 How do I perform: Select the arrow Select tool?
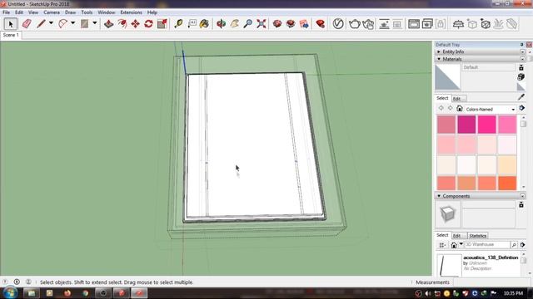pos(11,24)
